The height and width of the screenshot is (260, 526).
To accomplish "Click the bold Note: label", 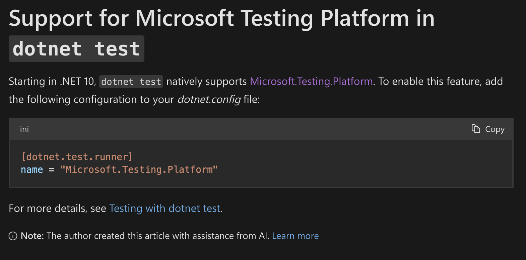I will point(32,236).
